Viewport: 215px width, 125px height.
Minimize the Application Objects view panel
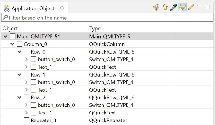pyautogui.click(x=199, y=6)
